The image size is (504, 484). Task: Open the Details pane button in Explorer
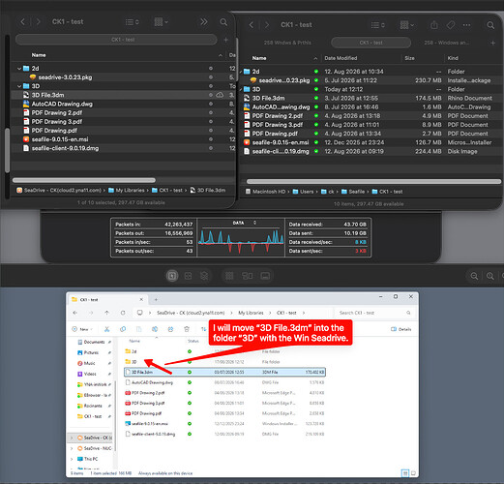(400, 329)
